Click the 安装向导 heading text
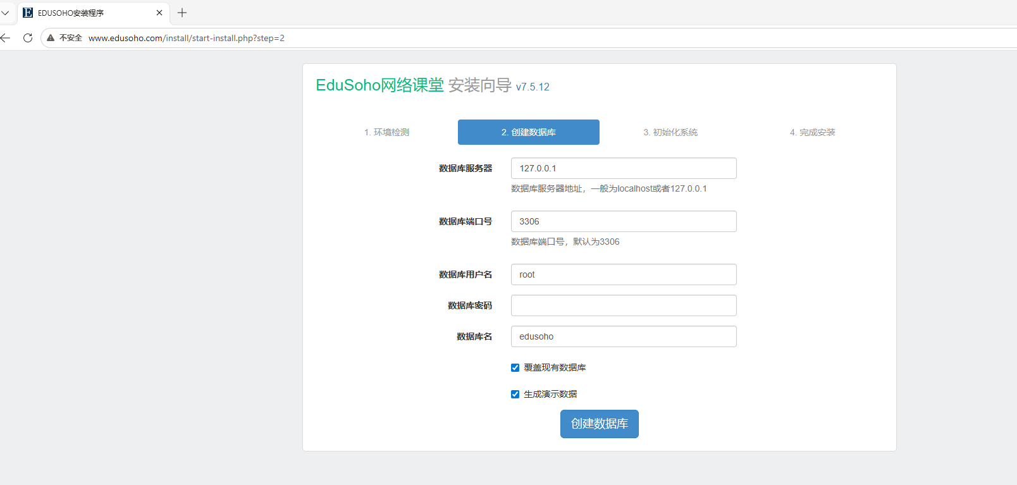 point(480,85)
